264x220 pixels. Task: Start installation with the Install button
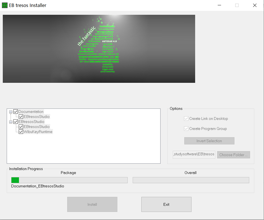tap(92, 205)
